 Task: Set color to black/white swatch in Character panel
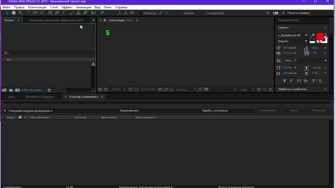point(312,41)
